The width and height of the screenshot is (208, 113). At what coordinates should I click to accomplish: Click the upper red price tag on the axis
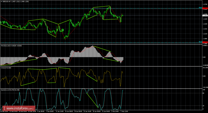(205, 8)
